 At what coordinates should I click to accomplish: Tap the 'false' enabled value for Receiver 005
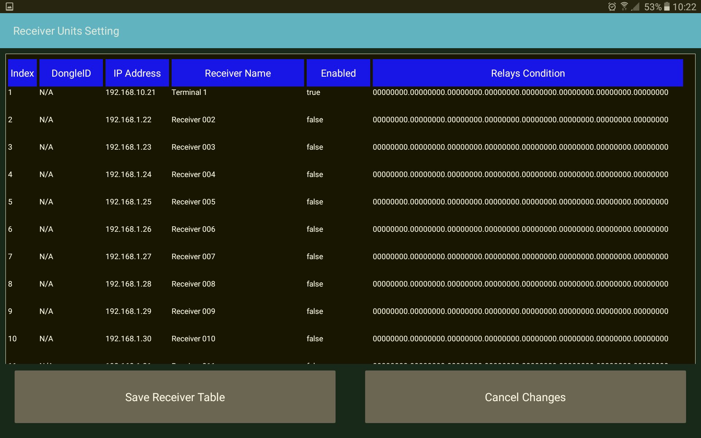tap(315, 202)
